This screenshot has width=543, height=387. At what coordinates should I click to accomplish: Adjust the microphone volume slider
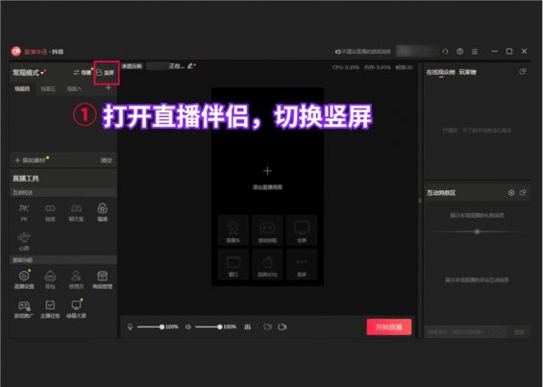tap(151, 327)
